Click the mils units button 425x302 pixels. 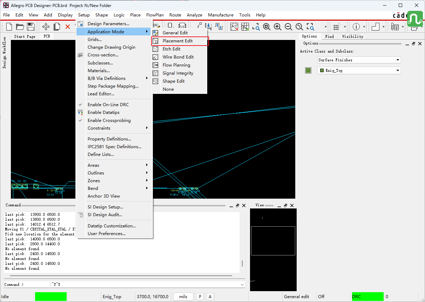(x=183, y=296)
